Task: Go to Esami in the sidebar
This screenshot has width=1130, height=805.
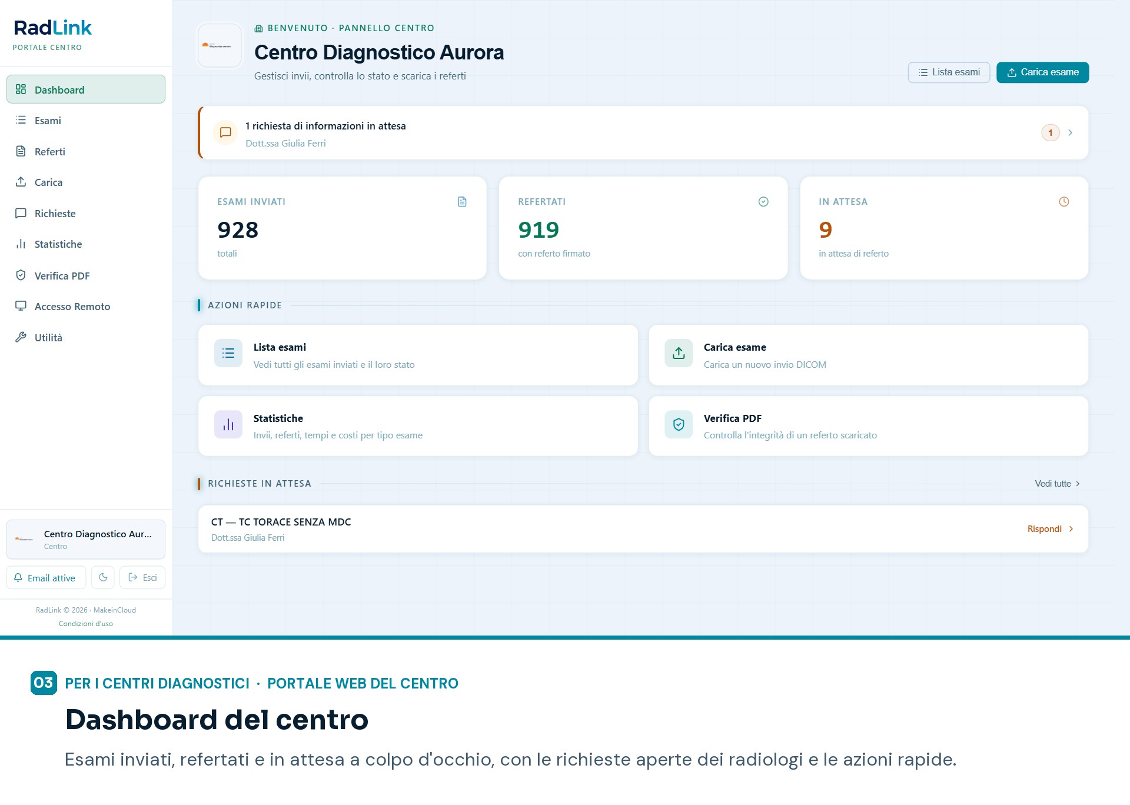Action: click(x=86, y=121)
